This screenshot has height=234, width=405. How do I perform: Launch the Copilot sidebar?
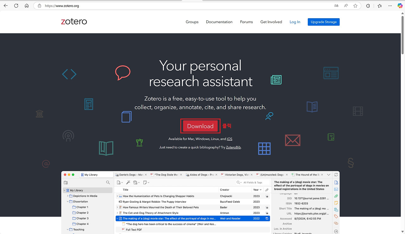(x=400, y=6)
